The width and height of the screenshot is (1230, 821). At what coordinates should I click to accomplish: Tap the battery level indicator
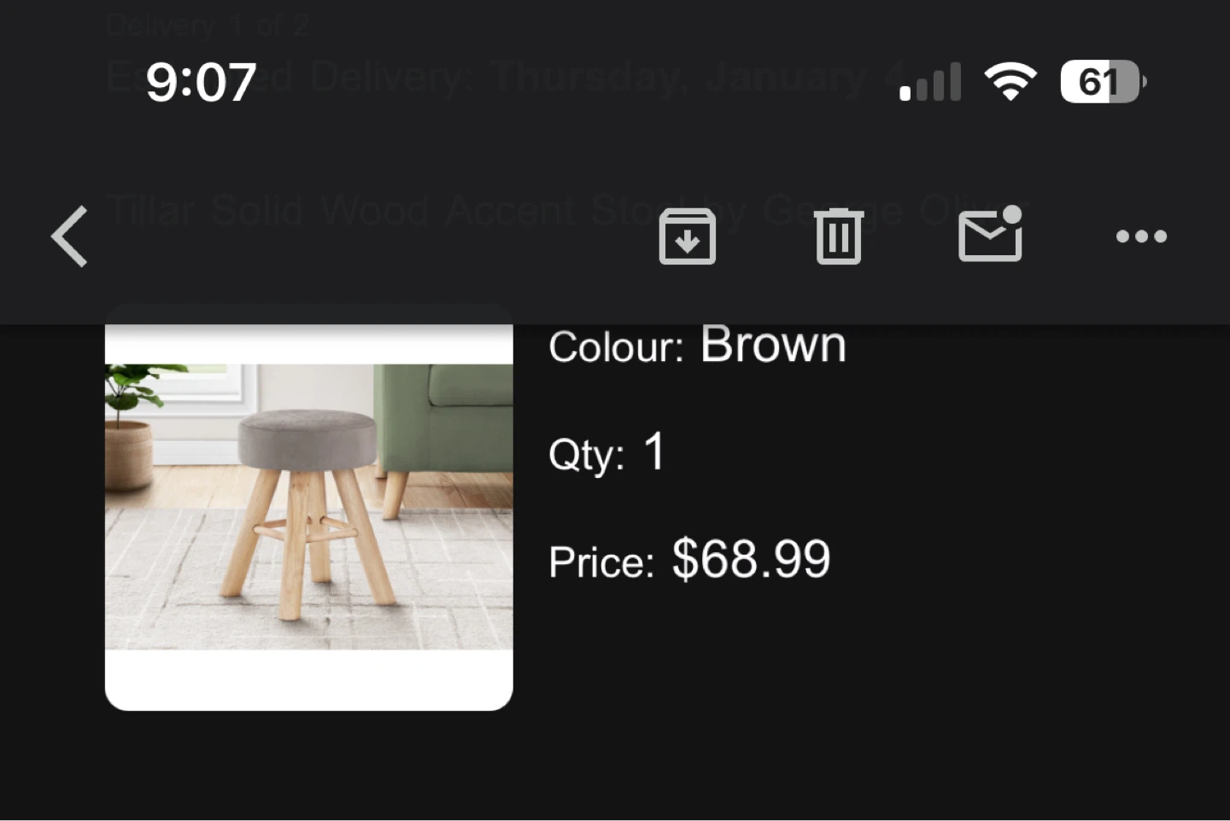pyautogui.click(x=1102, y=82)
